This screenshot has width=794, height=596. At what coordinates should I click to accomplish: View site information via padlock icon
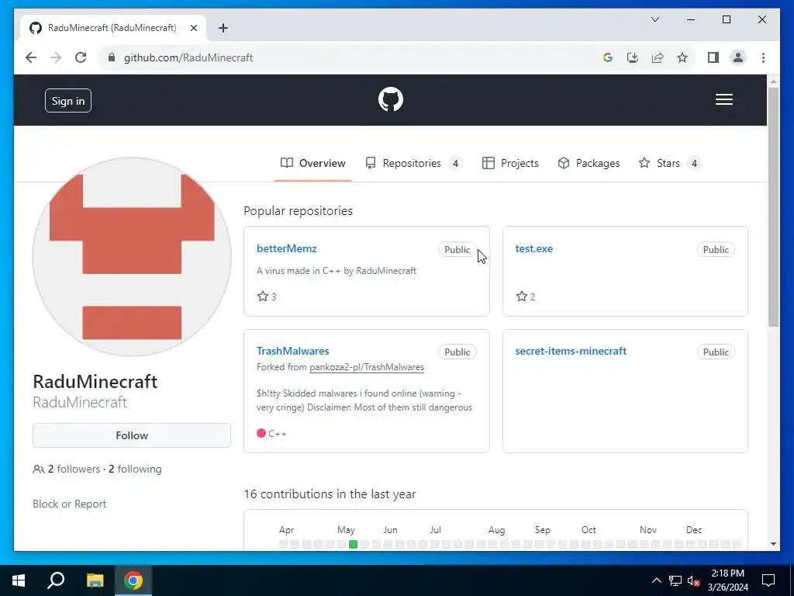click(x=112, y=57)
